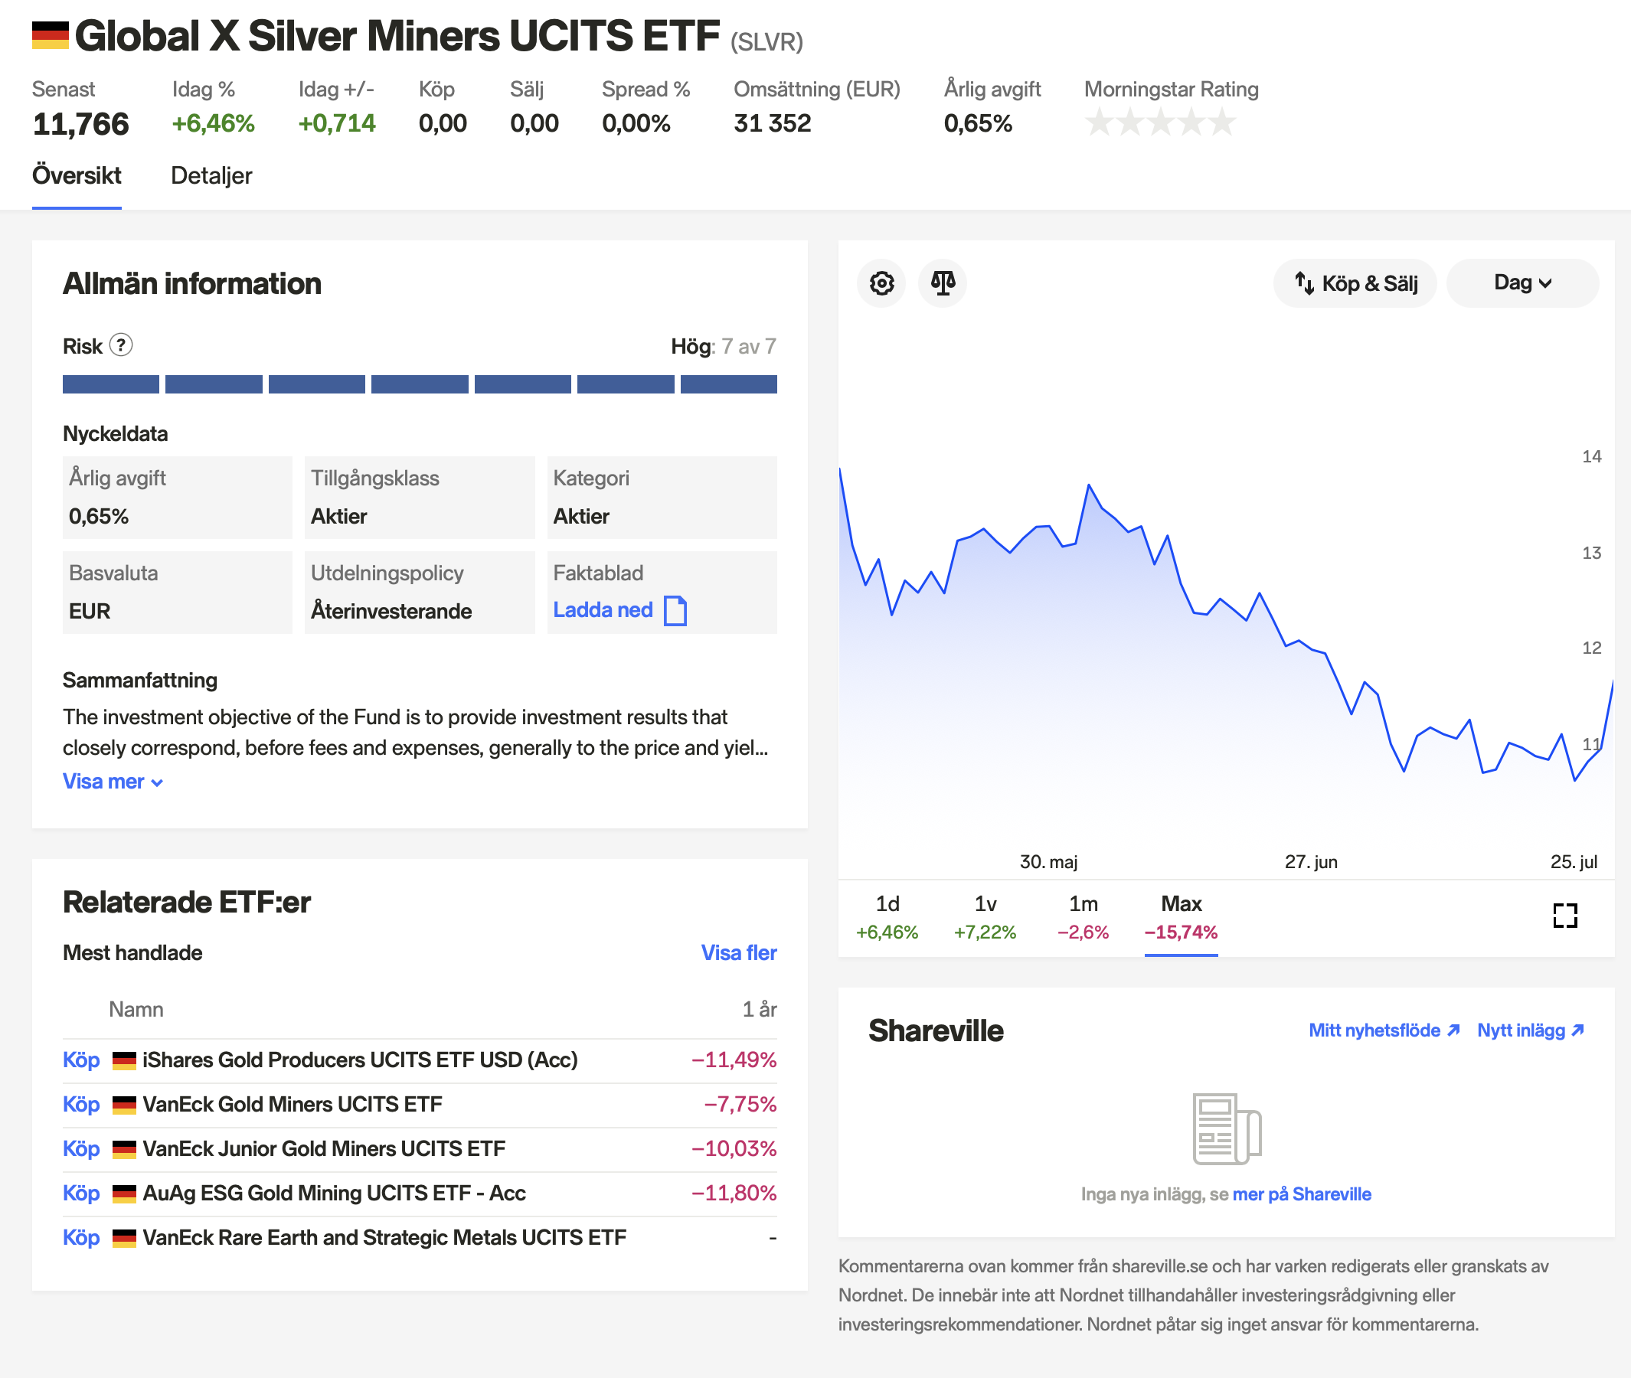
Task: Click the last risk level bar segment
Action: click(x=728, y=384)
